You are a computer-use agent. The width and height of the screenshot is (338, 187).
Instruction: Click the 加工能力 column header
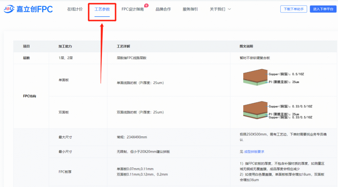click(x=65, y=47)
